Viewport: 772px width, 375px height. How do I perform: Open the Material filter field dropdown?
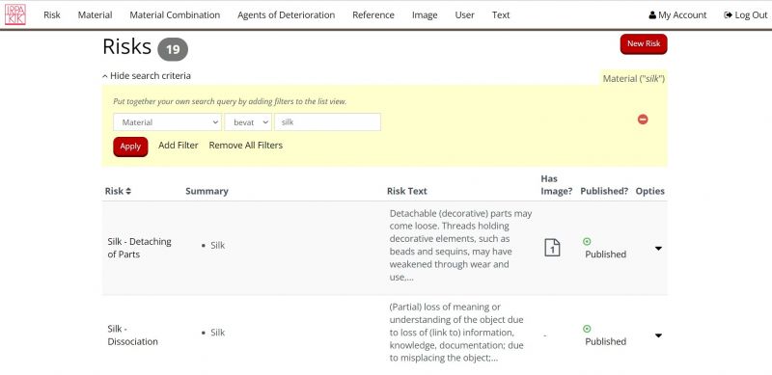167,122
